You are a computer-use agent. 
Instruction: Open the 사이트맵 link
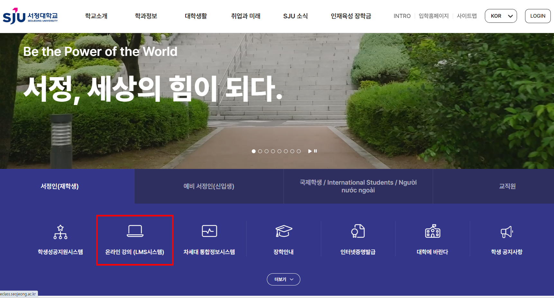[x=467, y=16]
